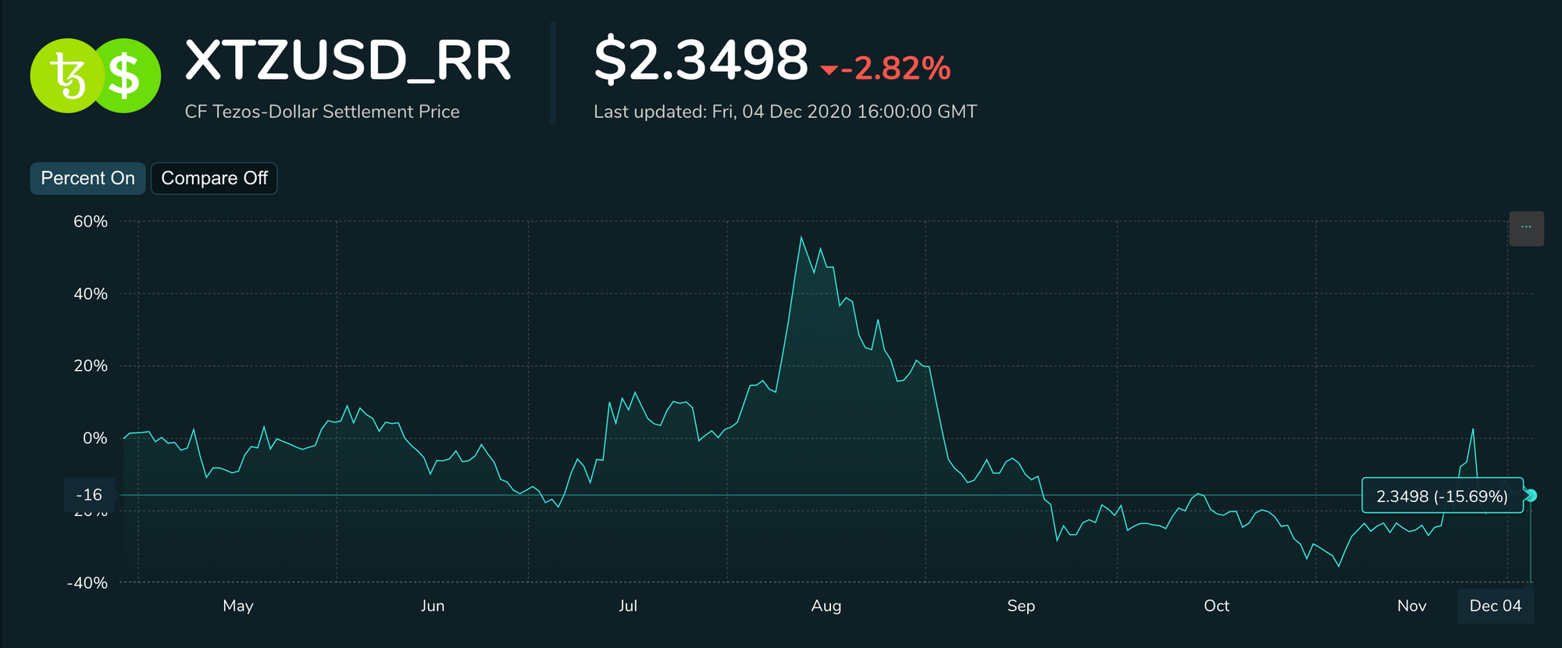Click the -40% y-axis label
Viewport: 1562px width, 648px height.
(x=87, y=583)
